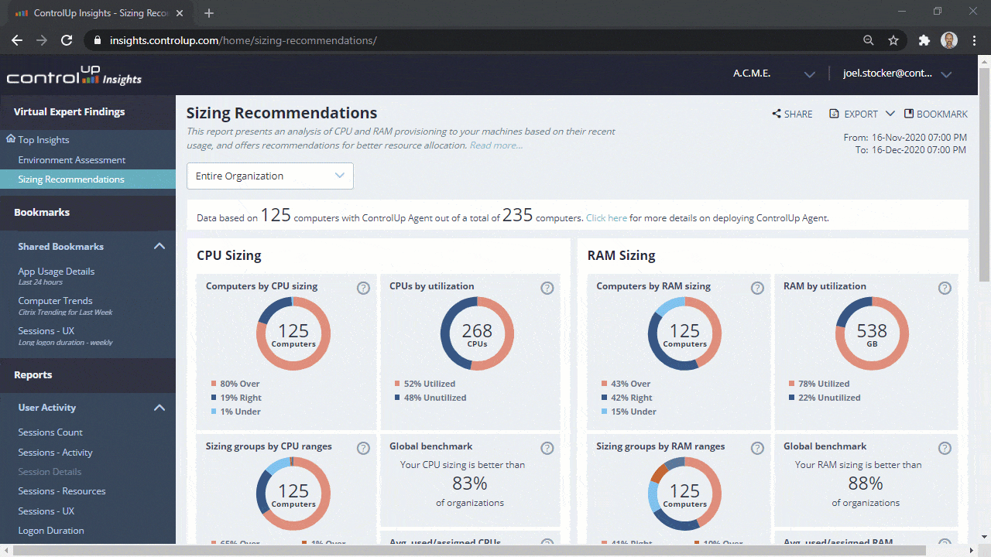Click the Virtual Expert Findings header
This screenshot has height=557, width=991.
pos(69,111)
